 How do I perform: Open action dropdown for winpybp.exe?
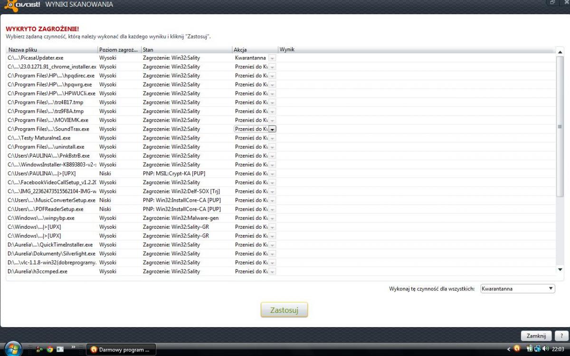pyautogui.click(x=272, y=218)
